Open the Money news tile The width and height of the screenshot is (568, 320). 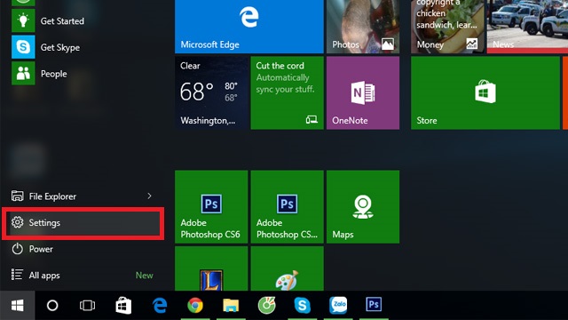(447, 27)
